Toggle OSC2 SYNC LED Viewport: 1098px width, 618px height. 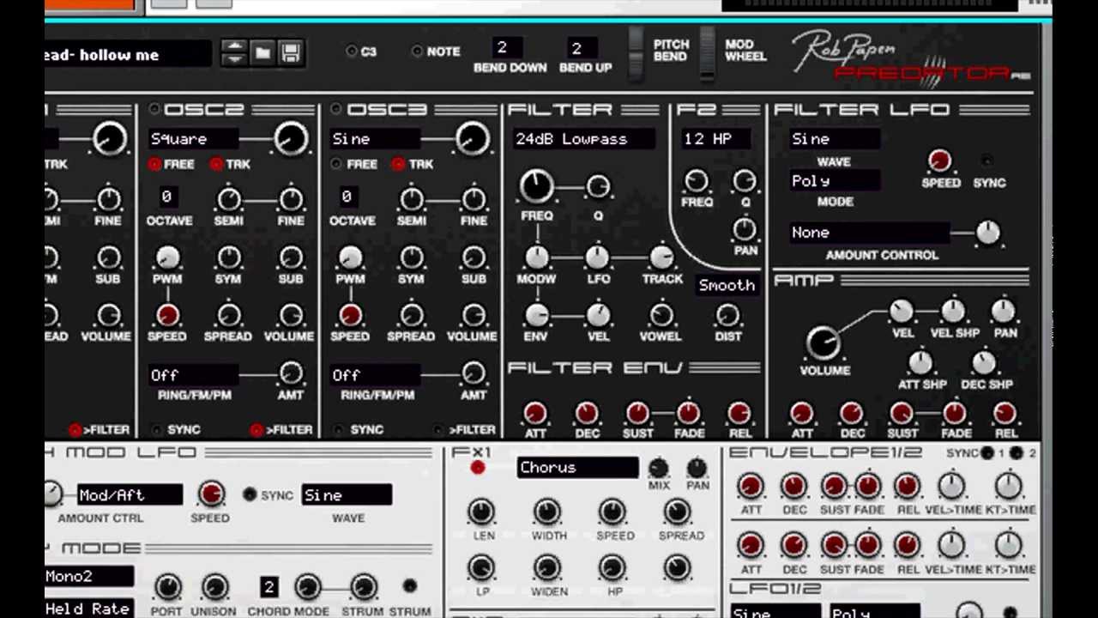point(156,429)
